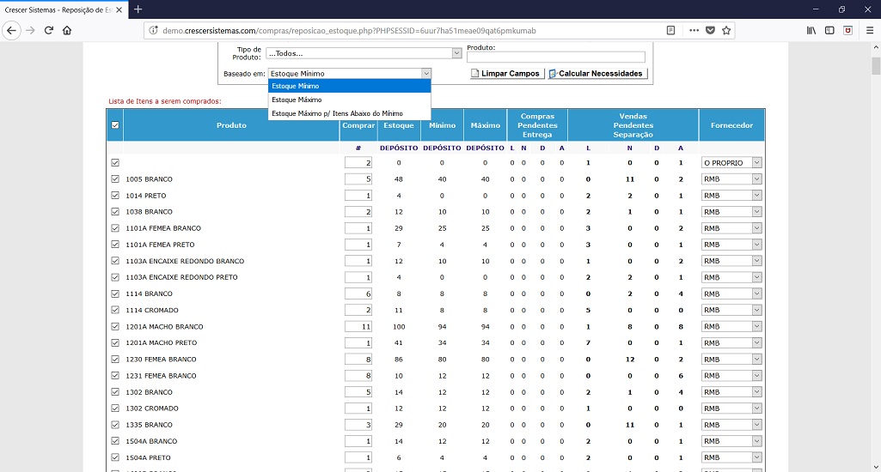881x472 pixels.
Task: Select Estoque Máximo option
Action: (350, 100)
